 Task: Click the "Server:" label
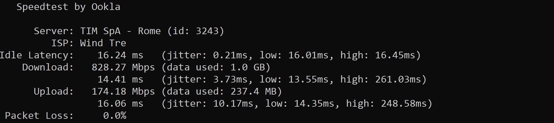pyautogui.click(x=54, y=31)
